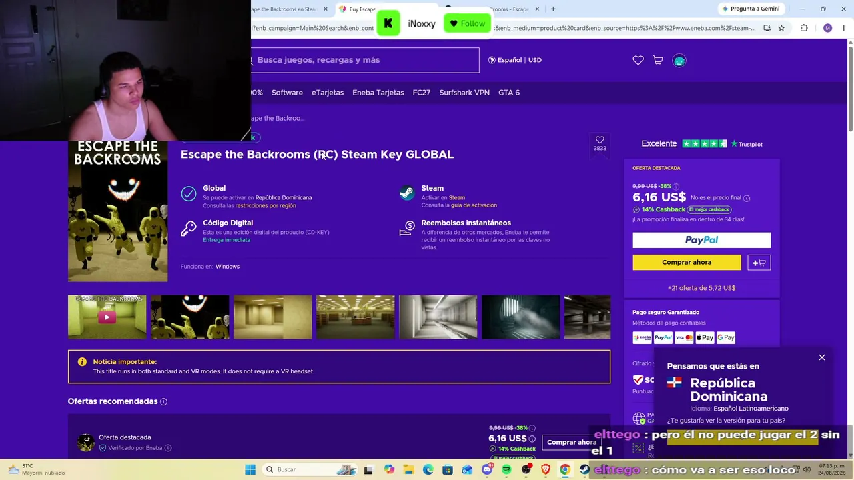The image size is (854, 480).
Task: Show info about the 9,99 US$ discount
Action: [x=676, y=187]
